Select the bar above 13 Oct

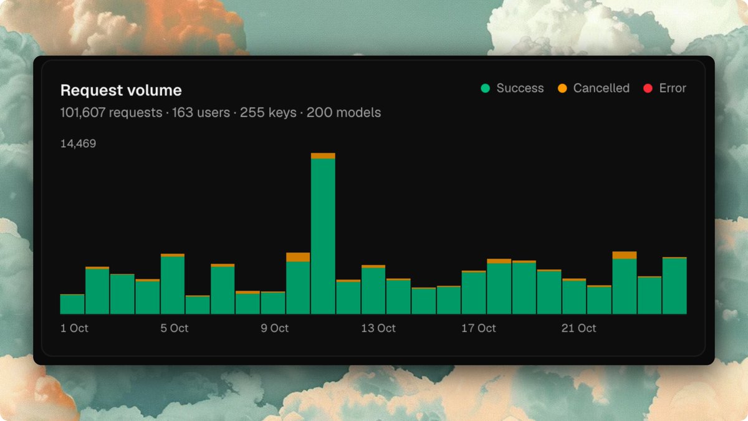pos(373,289)
